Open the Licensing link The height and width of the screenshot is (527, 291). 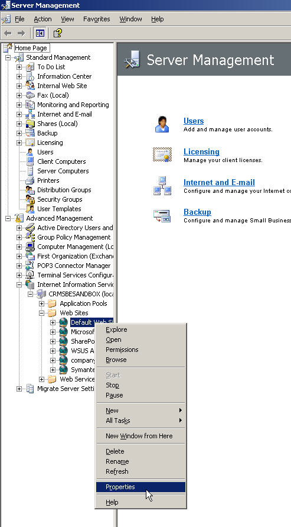pos(201,151)
